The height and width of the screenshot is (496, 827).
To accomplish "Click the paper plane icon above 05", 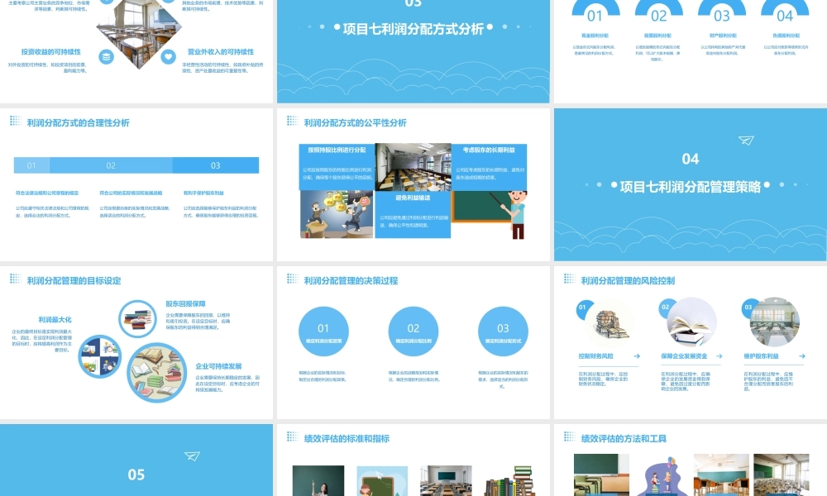I will pyautogui.click(x=192, y=456).
